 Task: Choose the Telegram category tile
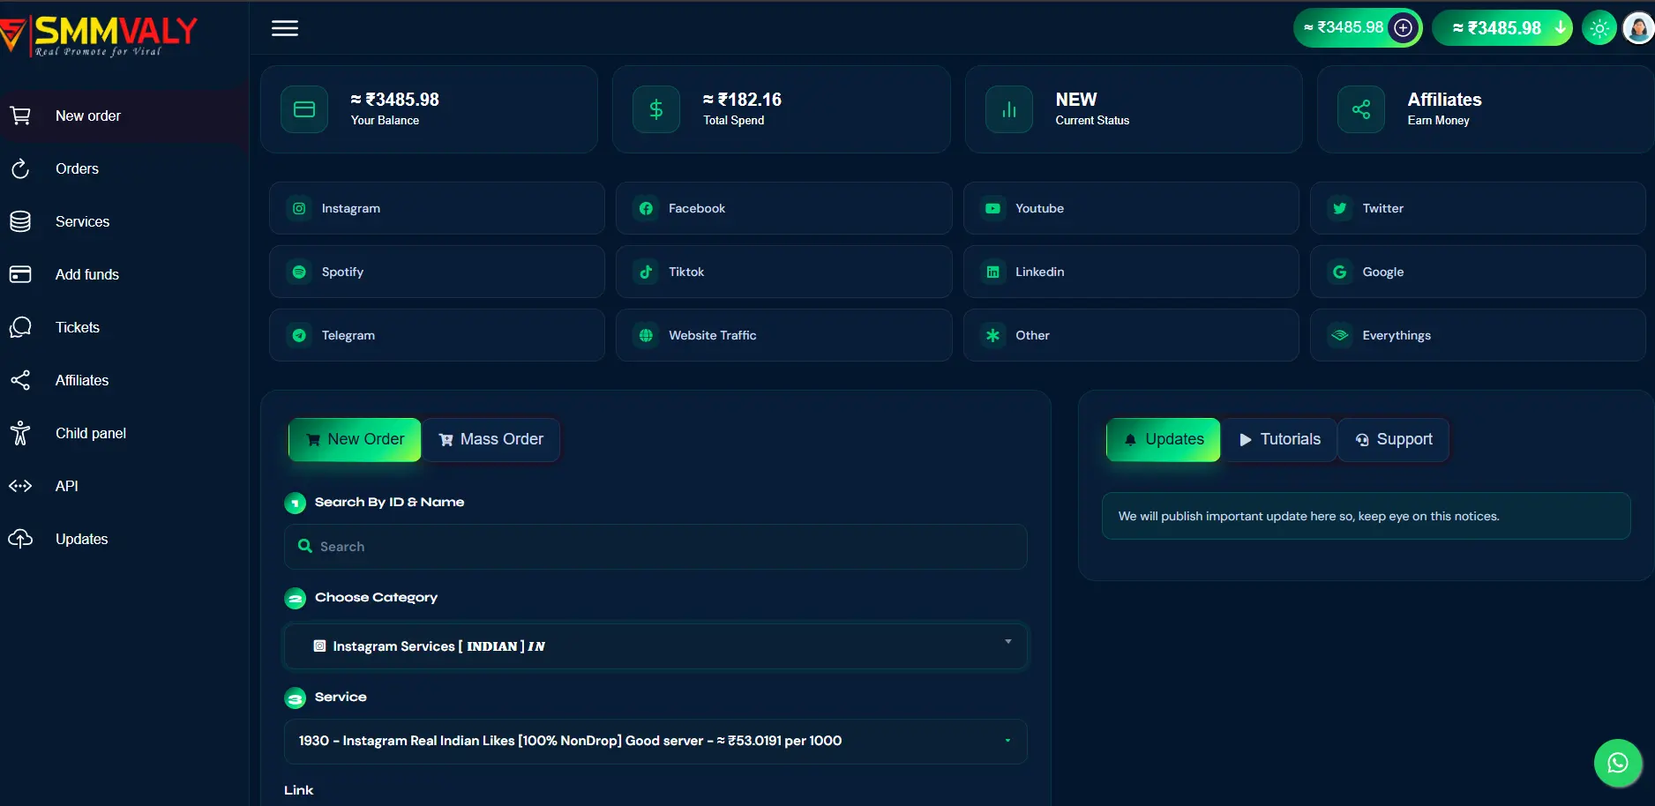(437, 335)
